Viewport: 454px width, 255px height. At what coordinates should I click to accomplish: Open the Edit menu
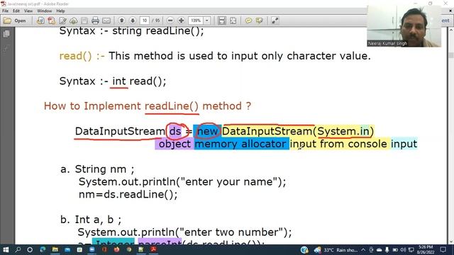(x=16, y=11)
